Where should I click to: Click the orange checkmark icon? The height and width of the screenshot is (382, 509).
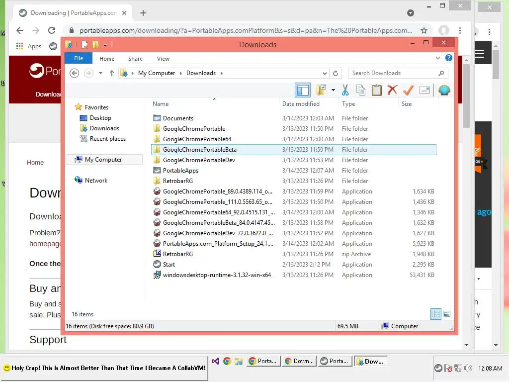pyautogui.click(x=408, y=90)
